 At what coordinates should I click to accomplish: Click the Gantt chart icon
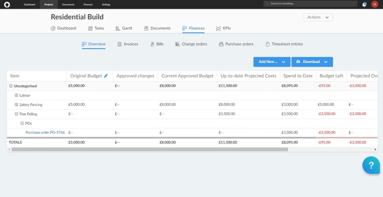(x=118, y=28)
